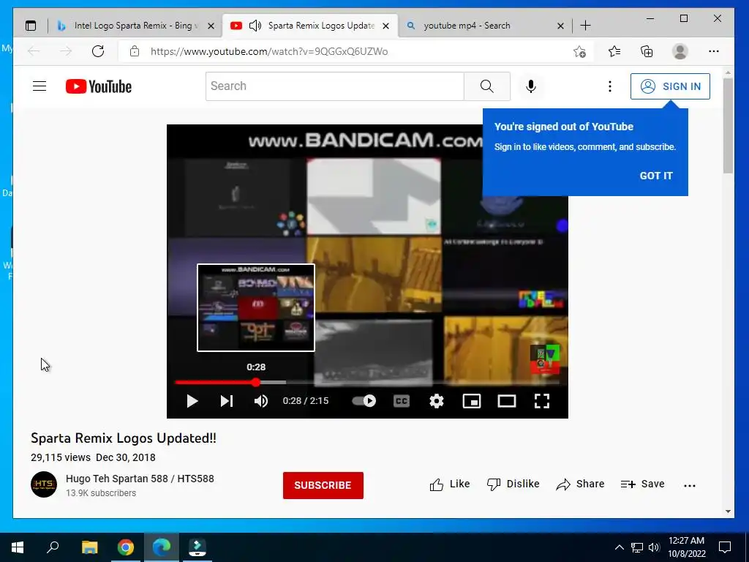This screenshot has height=562, width=749.
Task: Close the youtube mp4 - Search tab
Action: point(560,26)
